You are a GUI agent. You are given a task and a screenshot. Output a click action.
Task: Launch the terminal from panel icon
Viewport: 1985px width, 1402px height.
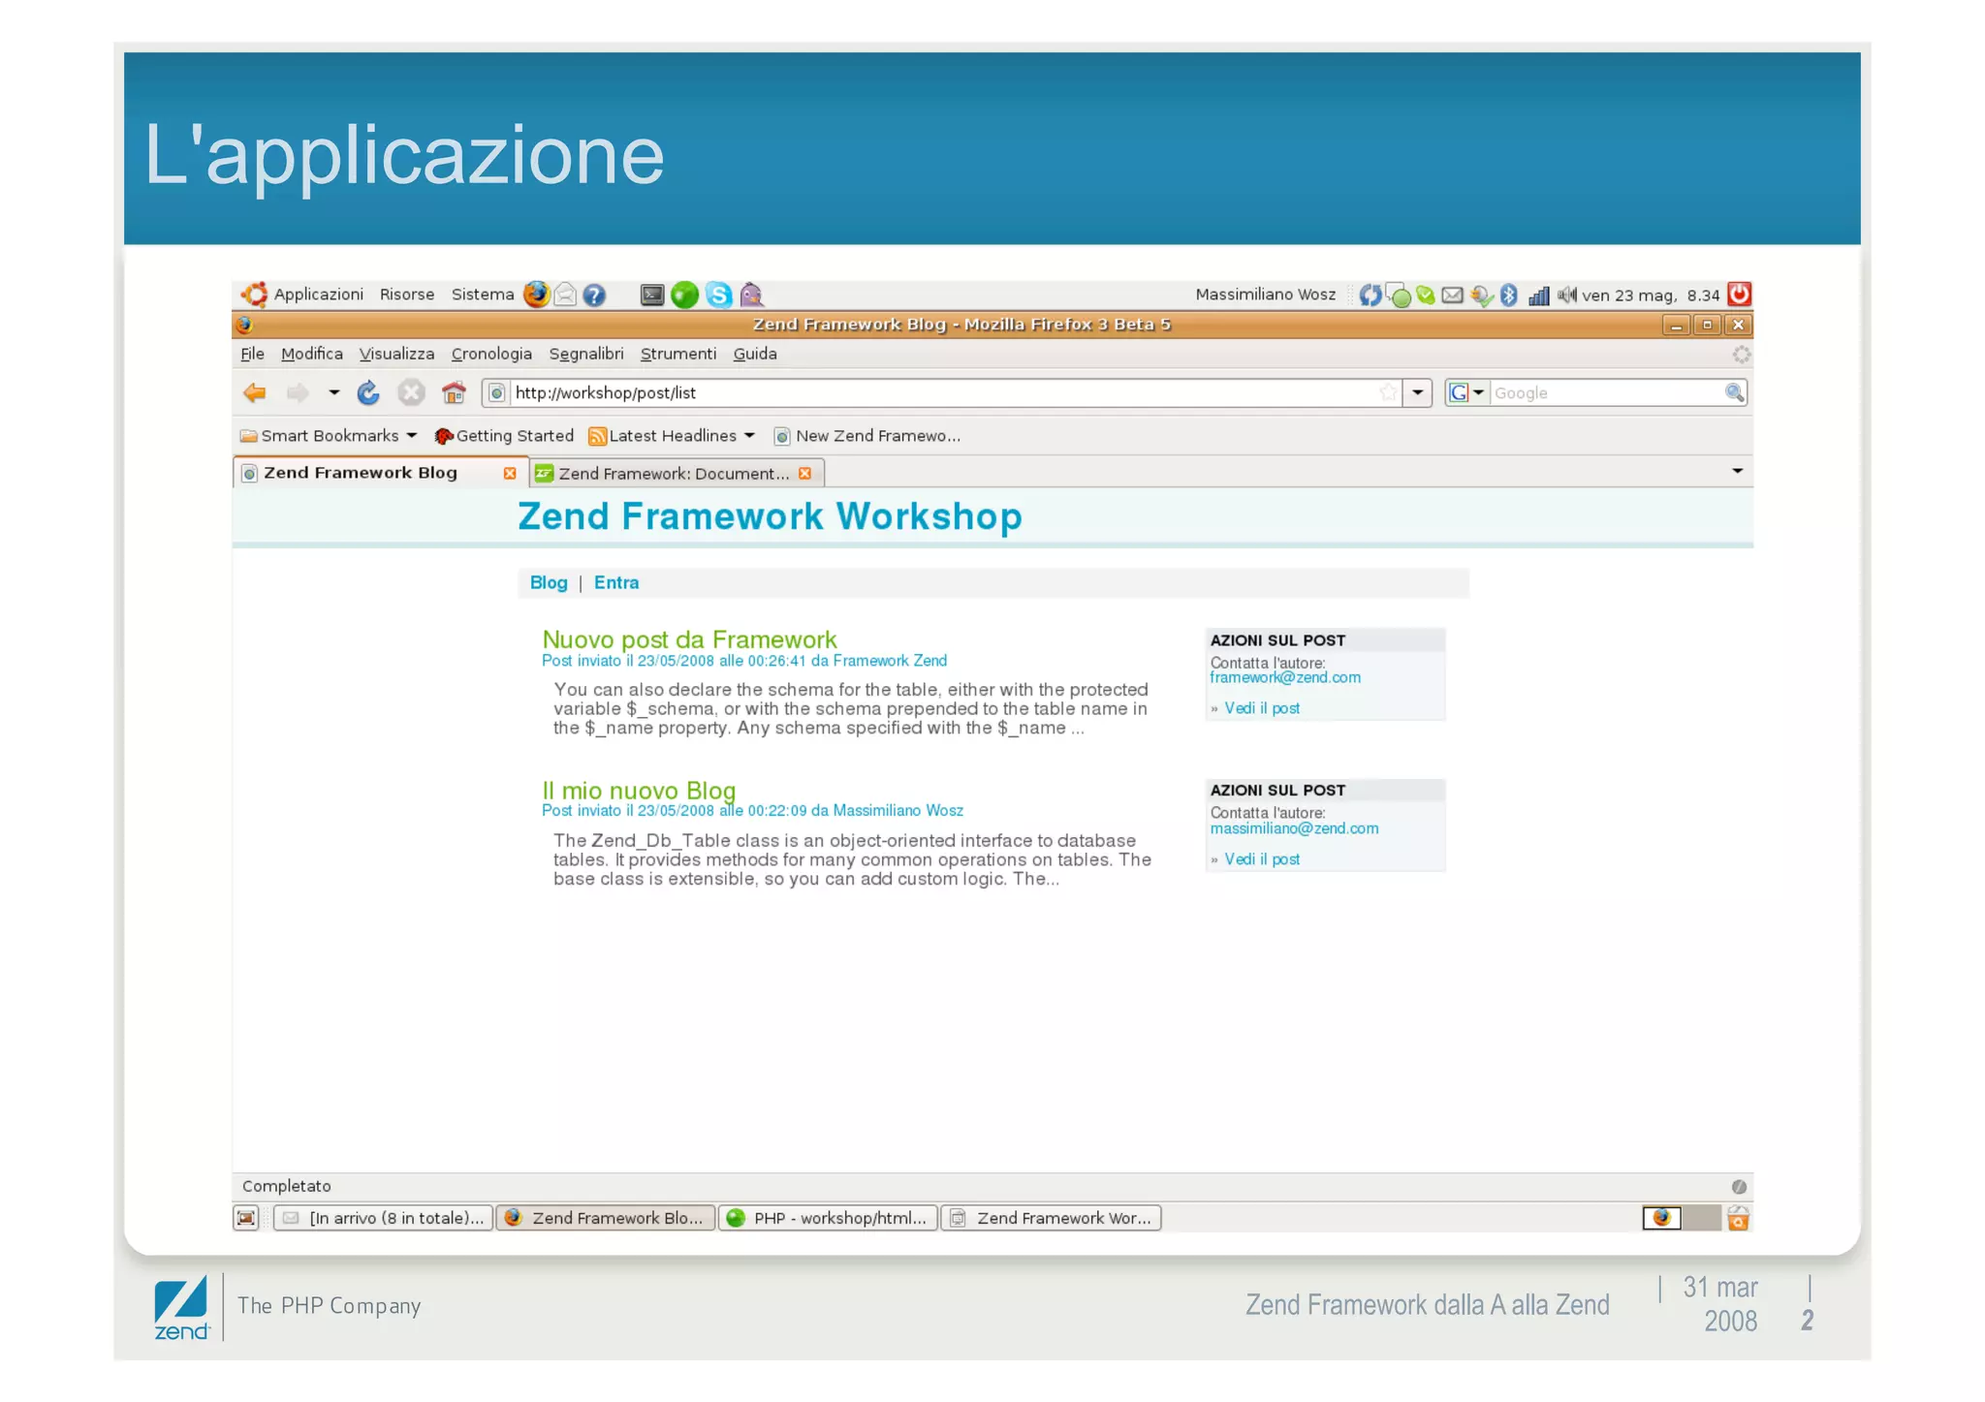[652, 295]
